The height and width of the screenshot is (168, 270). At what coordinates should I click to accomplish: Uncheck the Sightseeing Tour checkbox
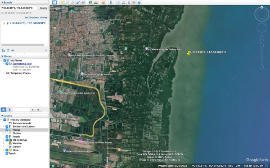7,64
